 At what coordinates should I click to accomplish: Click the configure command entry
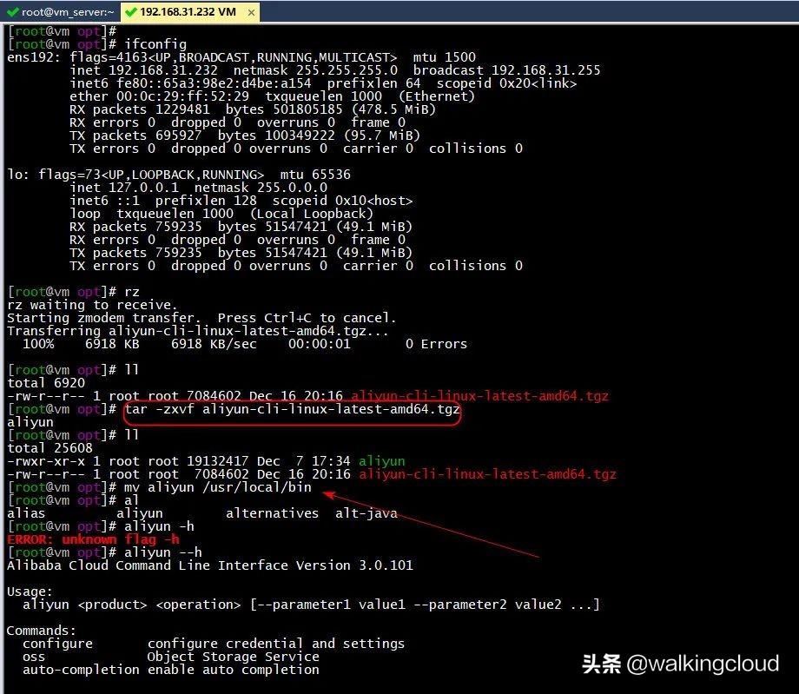click(x=214, y=644)
